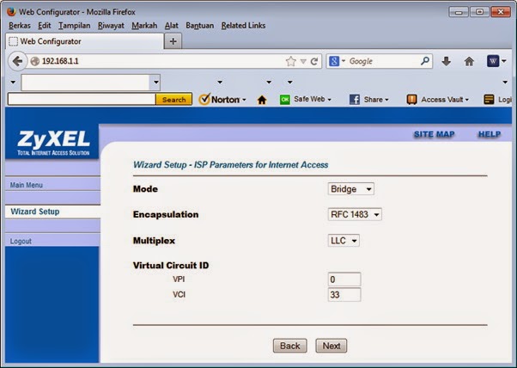Click the Google search magnifier icon
The width and height of the screenshot is (517, 368).
pyautogui.click(x=425, y=61)
